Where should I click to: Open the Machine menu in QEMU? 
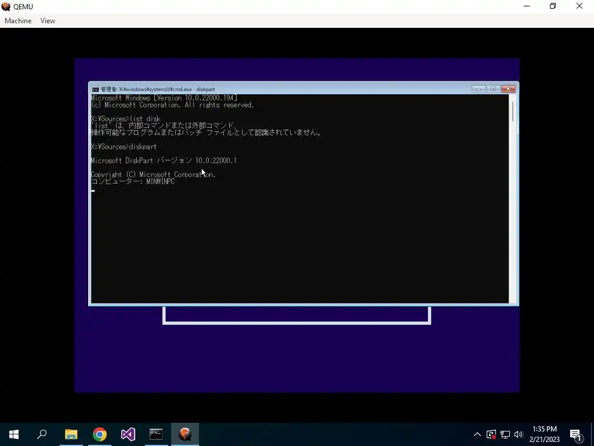point(18,21)
